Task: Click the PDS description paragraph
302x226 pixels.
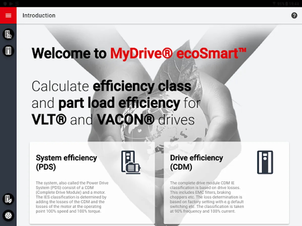Action: (72, 197)
